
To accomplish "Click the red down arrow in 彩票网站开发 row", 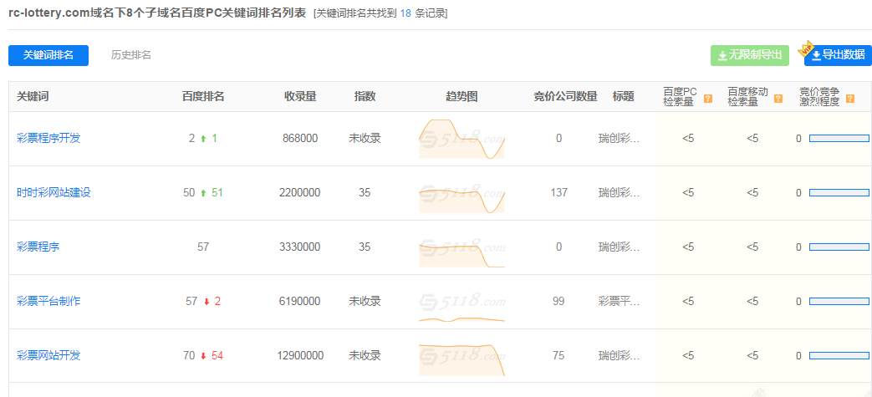I will [x=203, y=356].
